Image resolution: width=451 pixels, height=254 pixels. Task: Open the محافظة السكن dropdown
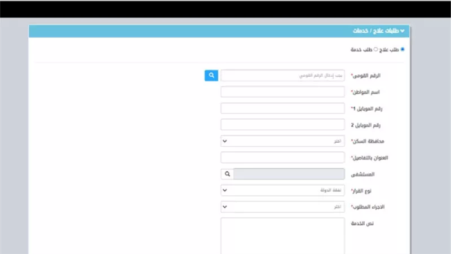(282, 141)
